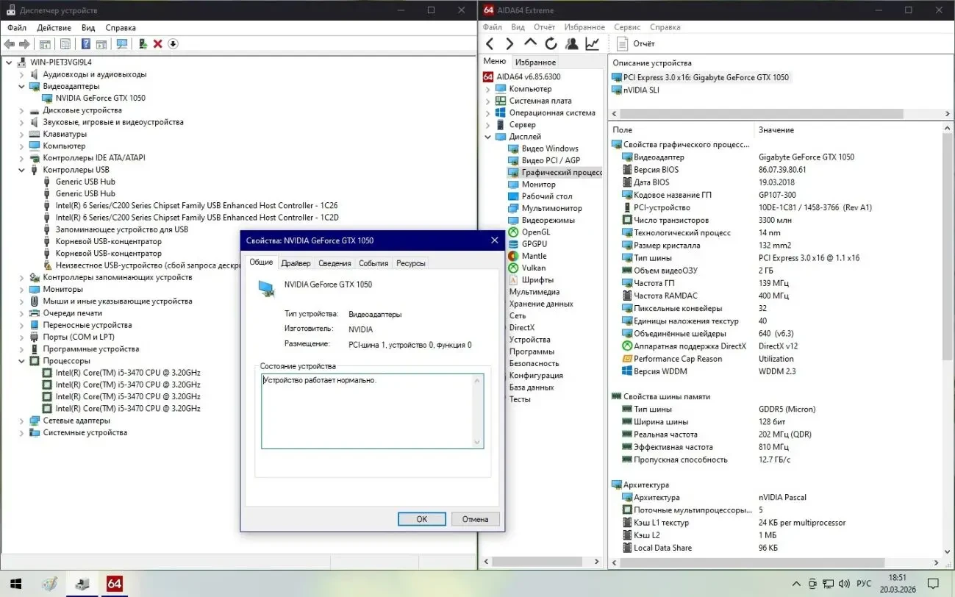Select the Vulkan item in AIDA64 tree
The width and height of the screenshot is (955, 597).
(533, 268)
